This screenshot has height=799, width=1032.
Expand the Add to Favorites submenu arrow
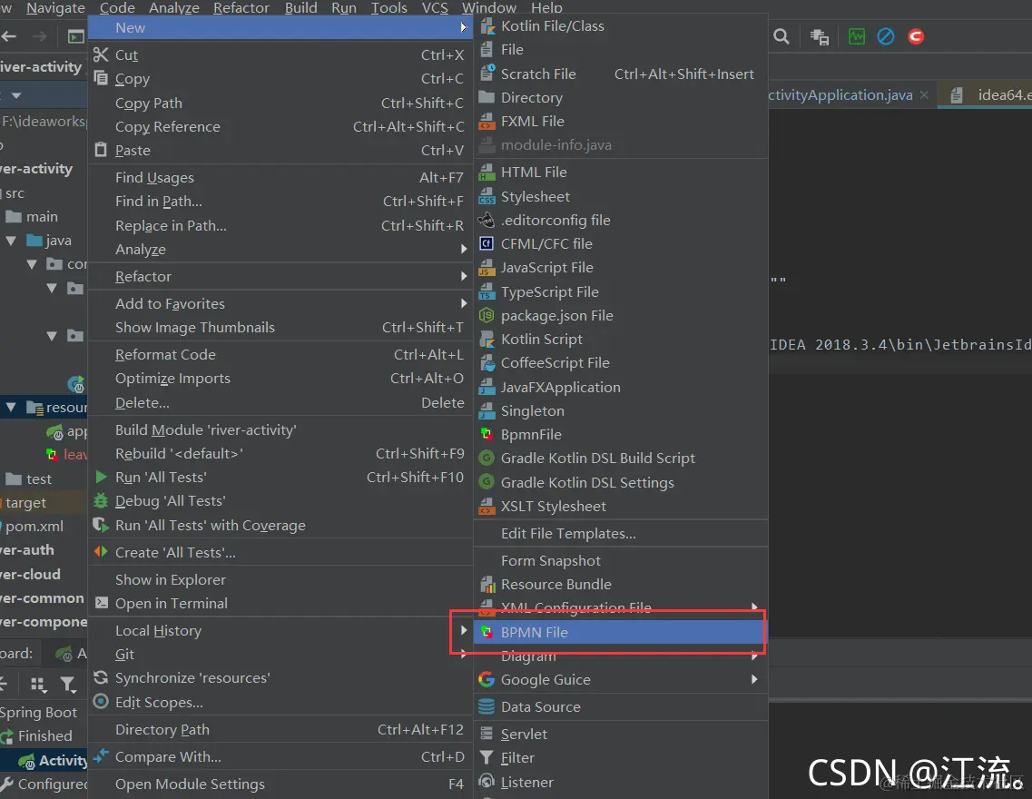464,303
